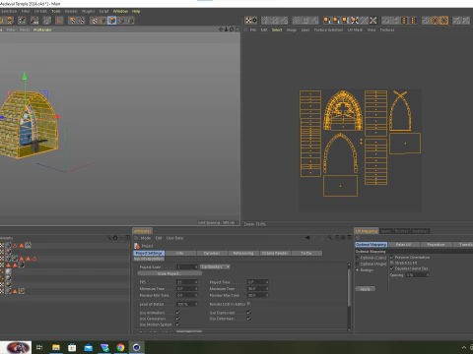Viewport: 473px width, 354px height.
Task: Click the Project icon in Attributes panel
Action: click(137, 246)
